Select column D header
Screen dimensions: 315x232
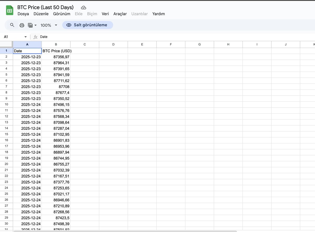113,44
